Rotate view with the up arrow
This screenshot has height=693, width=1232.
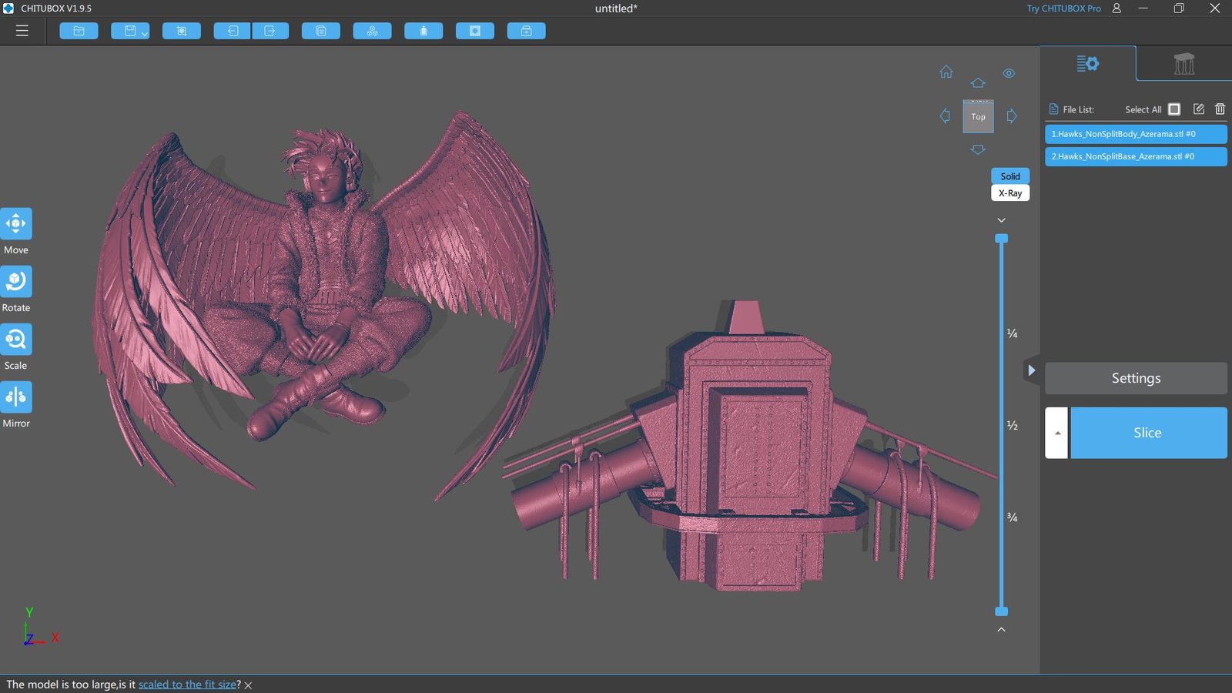(978, 83)
